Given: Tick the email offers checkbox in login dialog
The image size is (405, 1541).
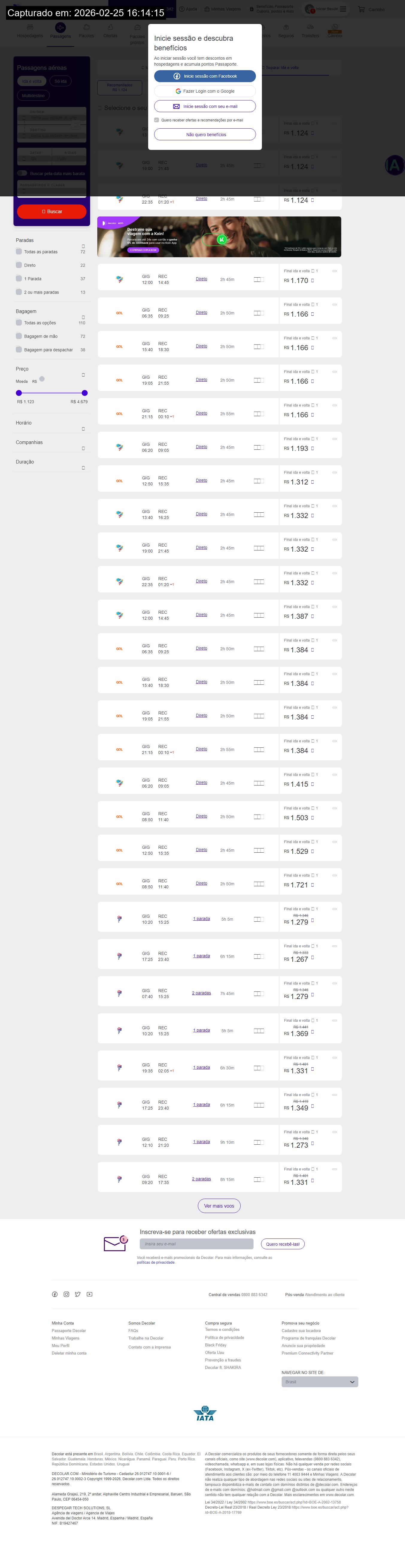Looking at the screenshot, I should click(x=157, y=120).
